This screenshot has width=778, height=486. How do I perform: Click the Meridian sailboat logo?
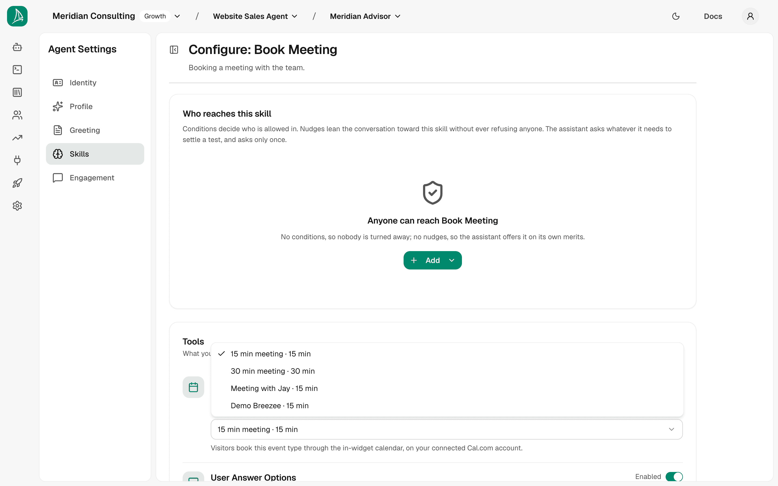[17, 16]
